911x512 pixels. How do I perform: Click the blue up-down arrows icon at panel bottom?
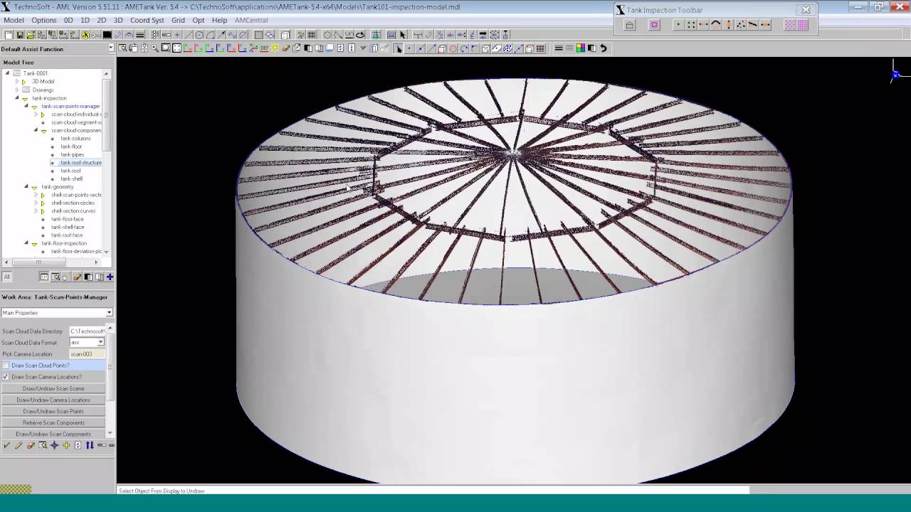click(x=90, y=445)
